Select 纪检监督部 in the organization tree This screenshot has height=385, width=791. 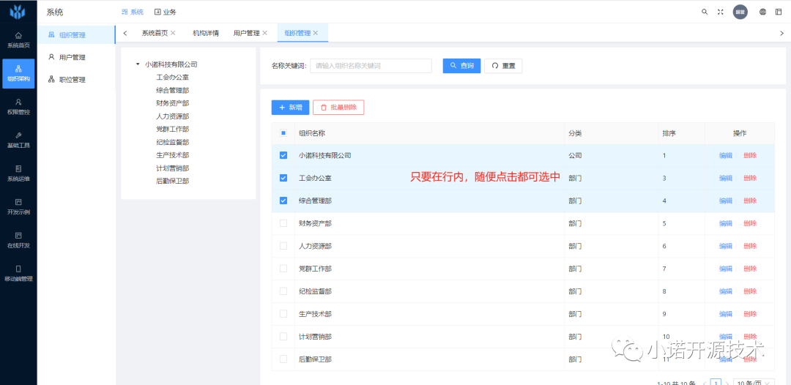[173, 142]
